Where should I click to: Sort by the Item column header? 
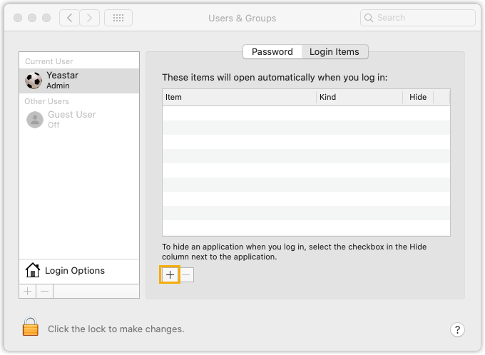(239, 97)
